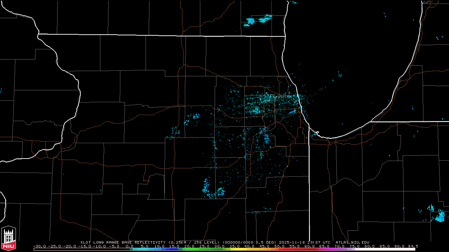
Task: Click the -30.0 label on the color scale
Action: 39,246
